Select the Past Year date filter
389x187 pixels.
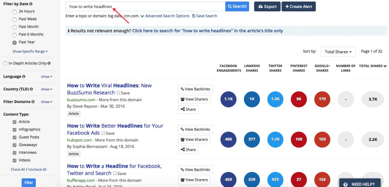coord(14,42)
